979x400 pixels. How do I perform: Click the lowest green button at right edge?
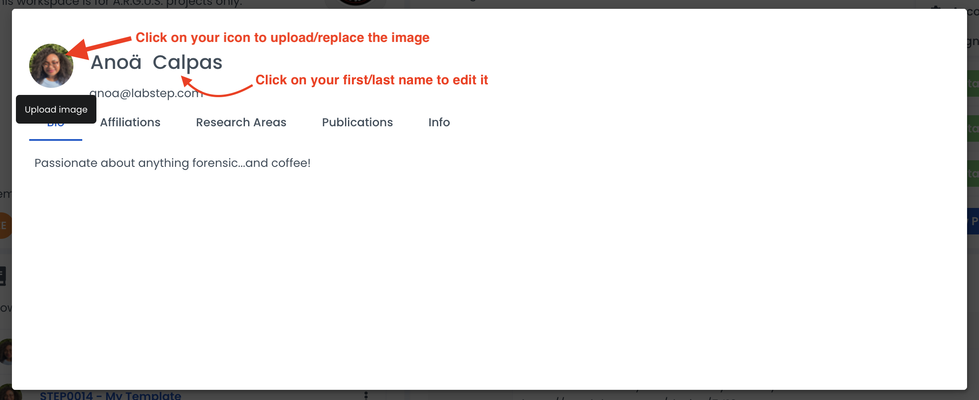973,174
